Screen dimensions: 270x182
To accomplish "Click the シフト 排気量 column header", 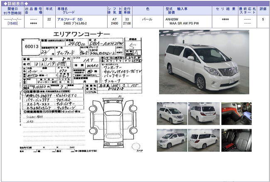I will click(115, 11).
